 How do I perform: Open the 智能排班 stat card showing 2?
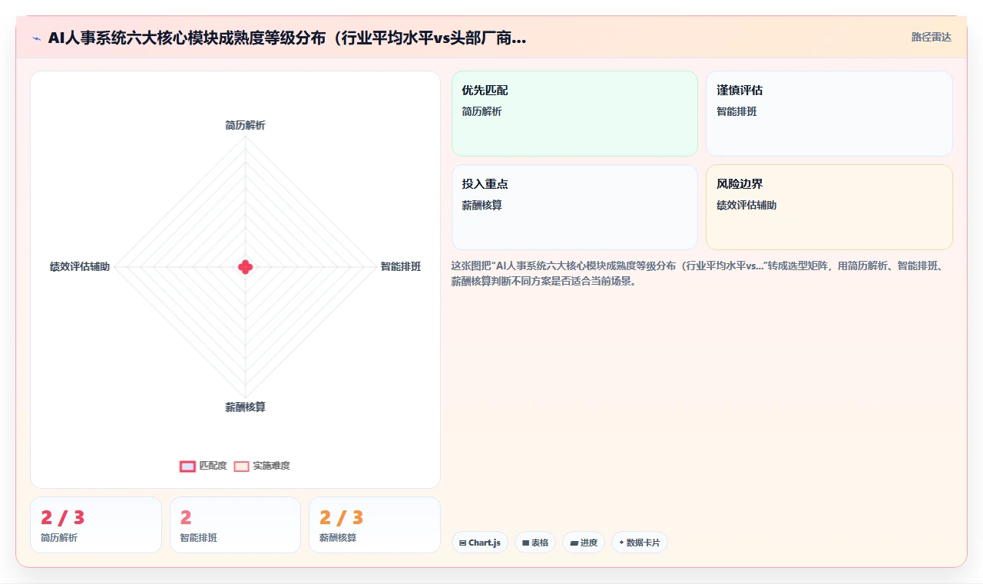tap(235, 525)
